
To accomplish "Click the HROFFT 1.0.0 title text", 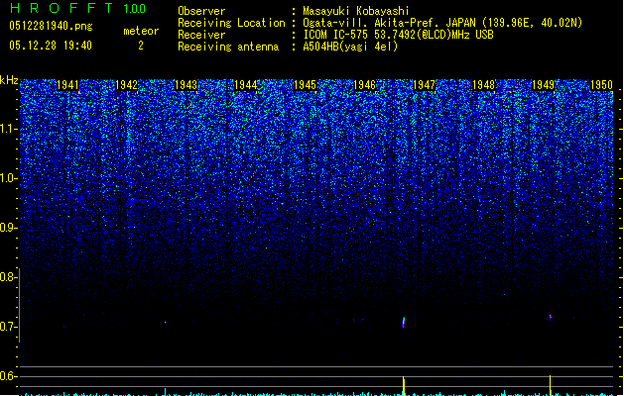I will coord(78,8).
